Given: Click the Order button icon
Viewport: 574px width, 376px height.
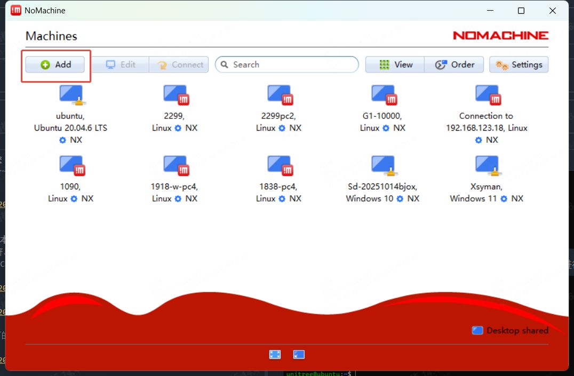Looking at the screenshot, I should 441,65.
